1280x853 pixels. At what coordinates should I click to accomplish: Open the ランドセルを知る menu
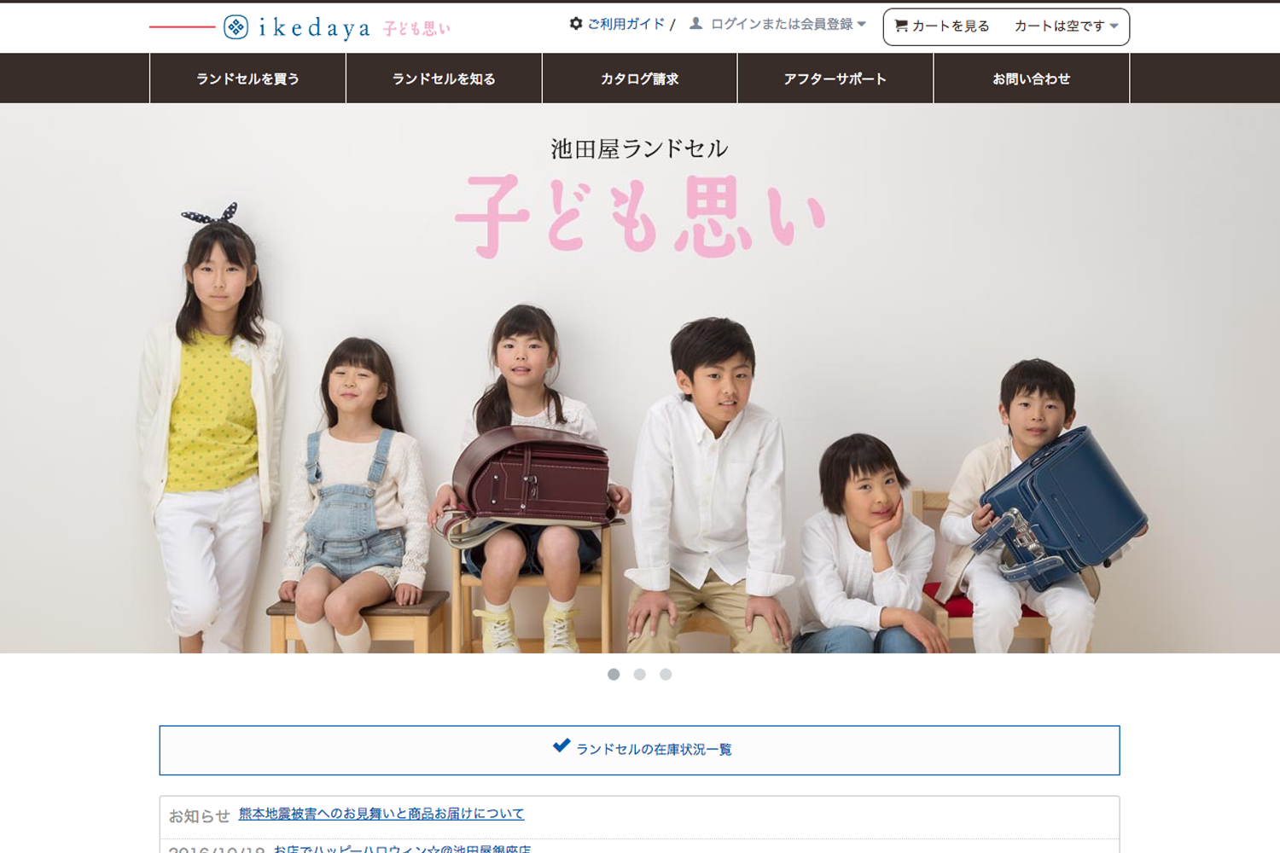(x=444, y=78)
